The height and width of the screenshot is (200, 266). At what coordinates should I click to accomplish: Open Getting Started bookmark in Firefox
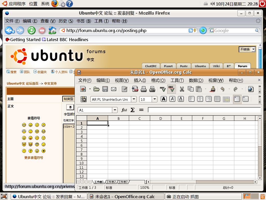pyautogui.click(x=23, y=40)
